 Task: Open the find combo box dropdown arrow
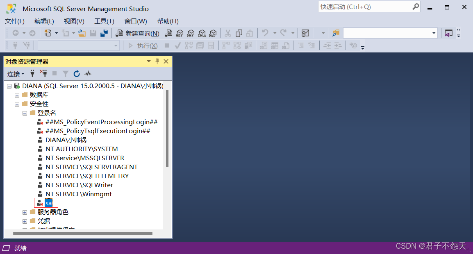[434, 33]
